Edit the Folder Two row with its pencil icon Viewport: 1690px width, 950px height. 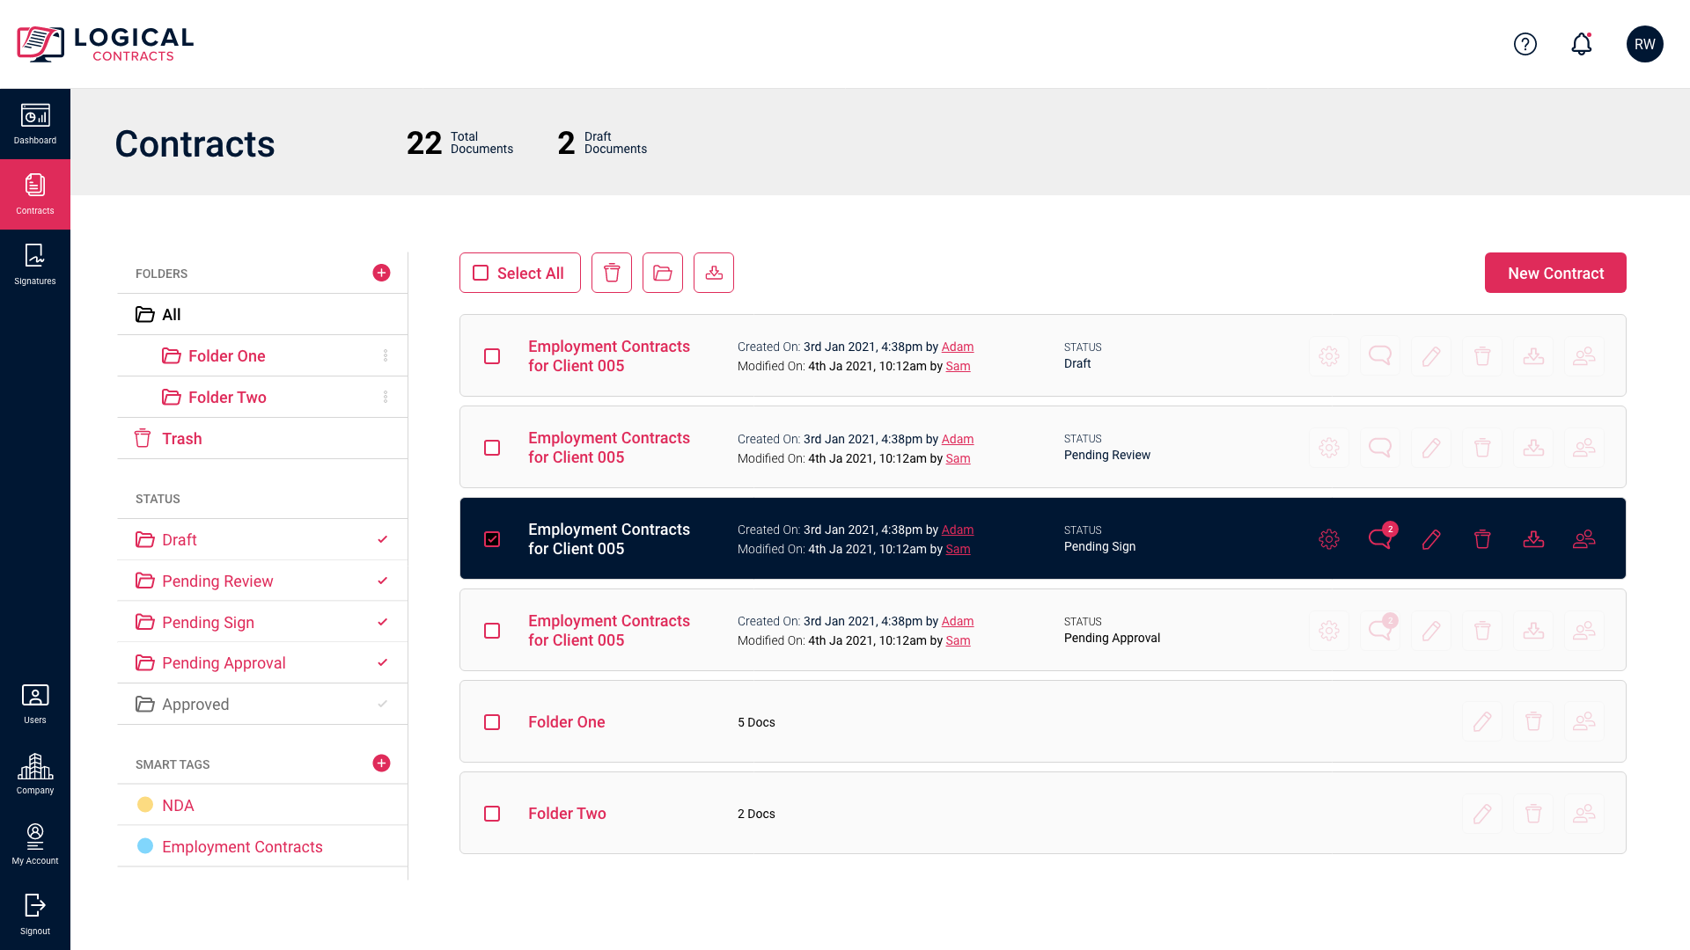(x=1481, y=814)
